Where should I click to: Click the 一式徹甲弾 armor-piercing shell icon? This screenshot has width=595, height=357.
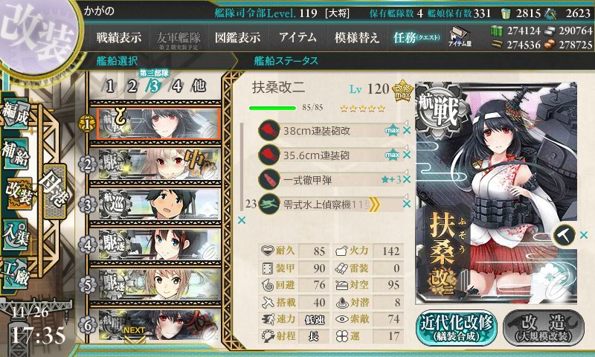pos(269,179)
